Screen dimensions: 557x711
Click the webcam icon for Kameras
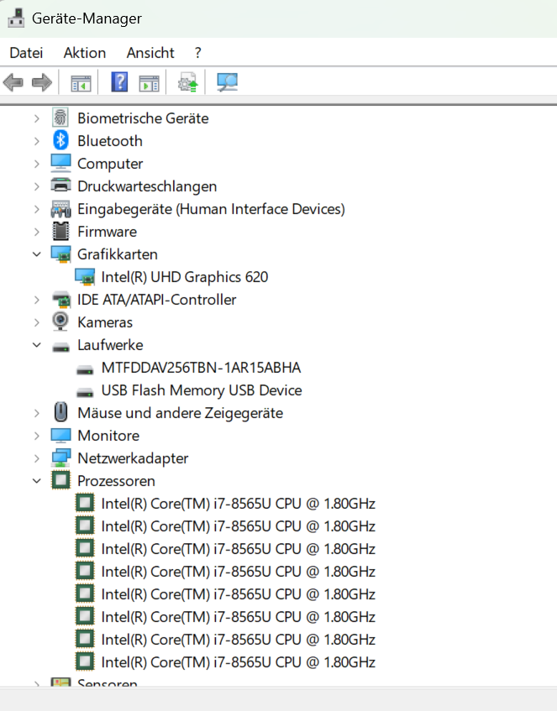(60, 322)
